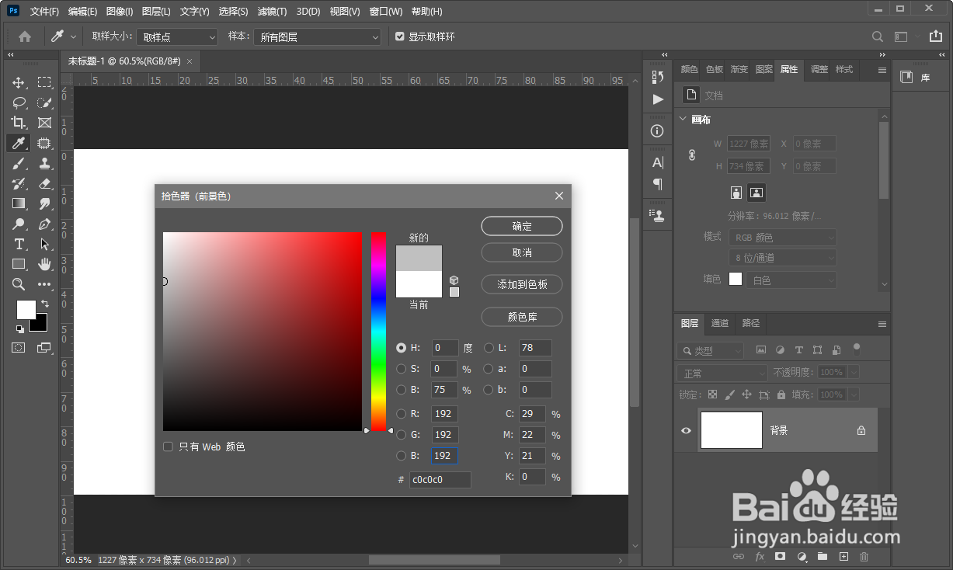This screenshot has height=570, width=953.
Task: Select the S radio button
Action: click(x=402, y=369)
